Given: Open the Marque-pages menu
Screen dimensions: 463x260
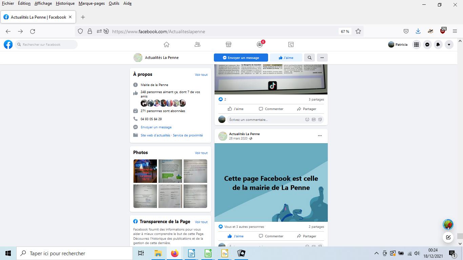Looking at the screenshot, I should [x=92, y=3].
